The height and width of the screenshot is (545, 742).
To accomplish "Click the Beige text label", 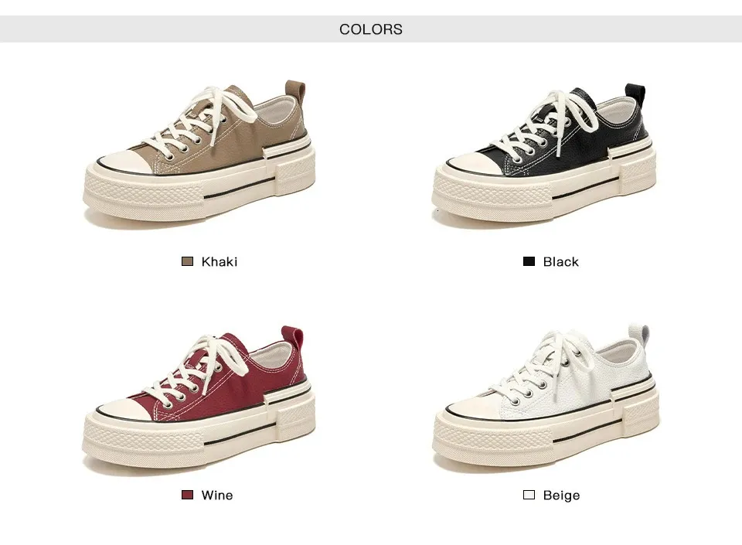I will pyautogui.click(x=561, y=496).
